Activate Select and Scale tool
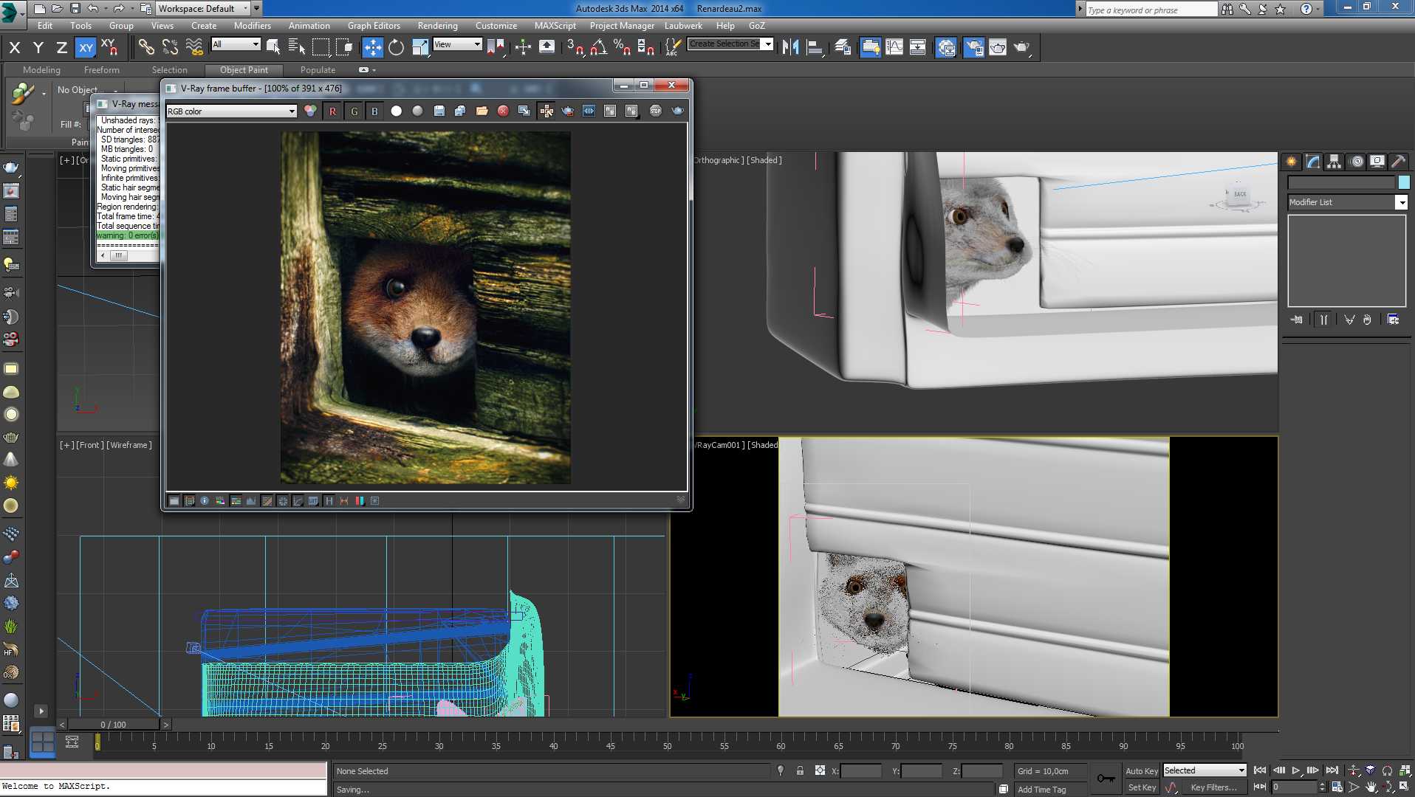Image resolution: width=1415 pixels, height=797 pixels. [420, 47]
